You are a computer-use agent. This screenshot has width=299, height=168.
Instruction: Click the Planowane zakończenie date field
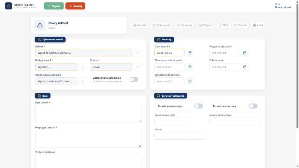tap(169, 67)
